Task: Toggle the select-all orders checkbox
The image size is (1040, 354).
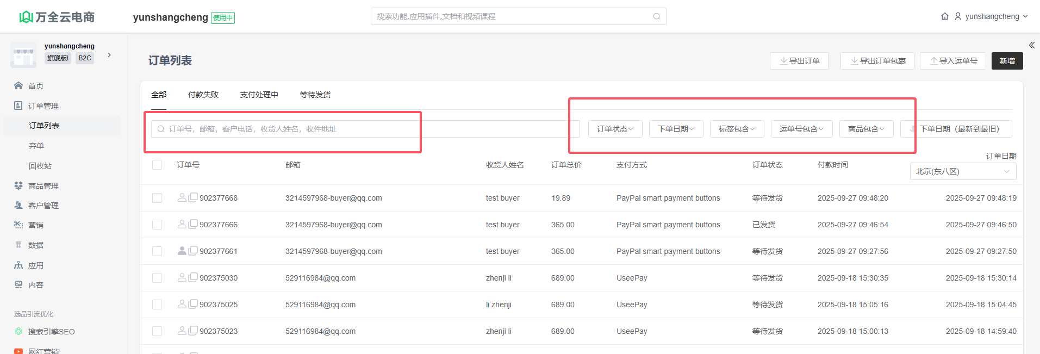Action: coord(157,165)
